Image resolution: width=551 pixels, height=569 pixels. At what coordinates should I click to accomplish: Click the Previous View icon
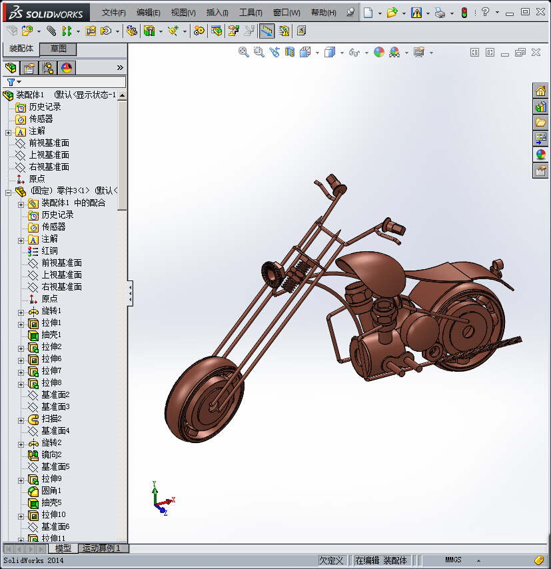275,52
